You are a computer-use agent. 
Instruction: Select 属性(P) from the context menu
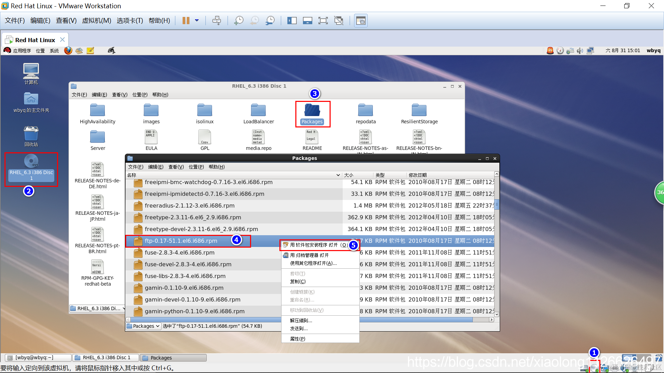[297, 339]
